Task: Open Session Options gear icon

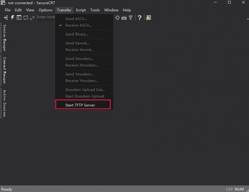Action: [117, 18]
